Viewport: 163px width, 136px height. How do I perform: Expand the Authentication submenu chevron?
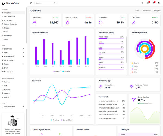[23, 56]
